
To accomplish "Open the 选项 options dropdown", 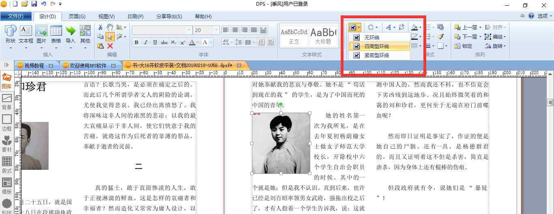I will pyautogui.click(x=545, y=16).
